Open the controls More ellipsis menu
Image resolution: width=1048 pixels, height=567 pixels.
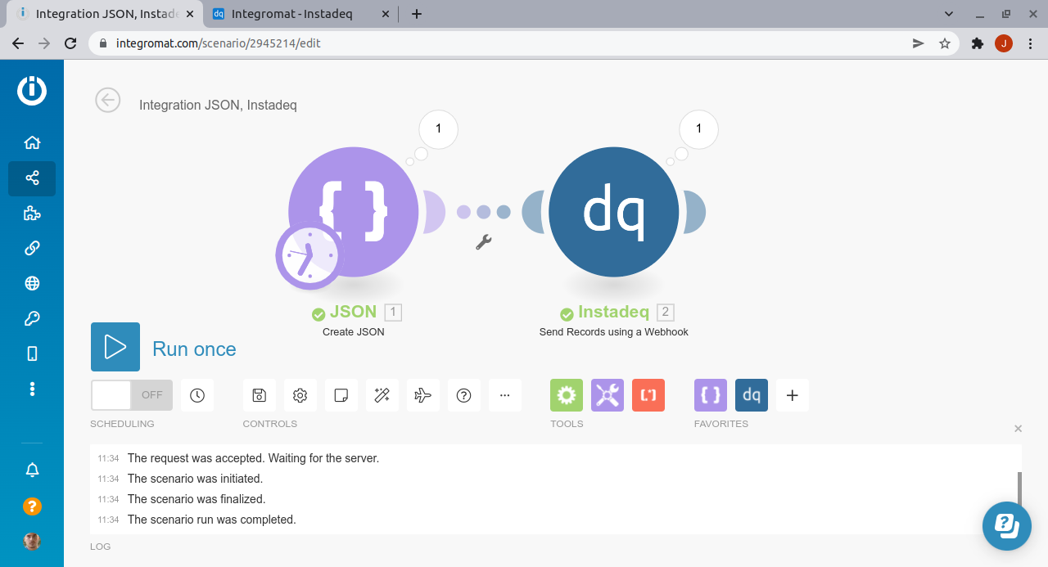(505, 395)
